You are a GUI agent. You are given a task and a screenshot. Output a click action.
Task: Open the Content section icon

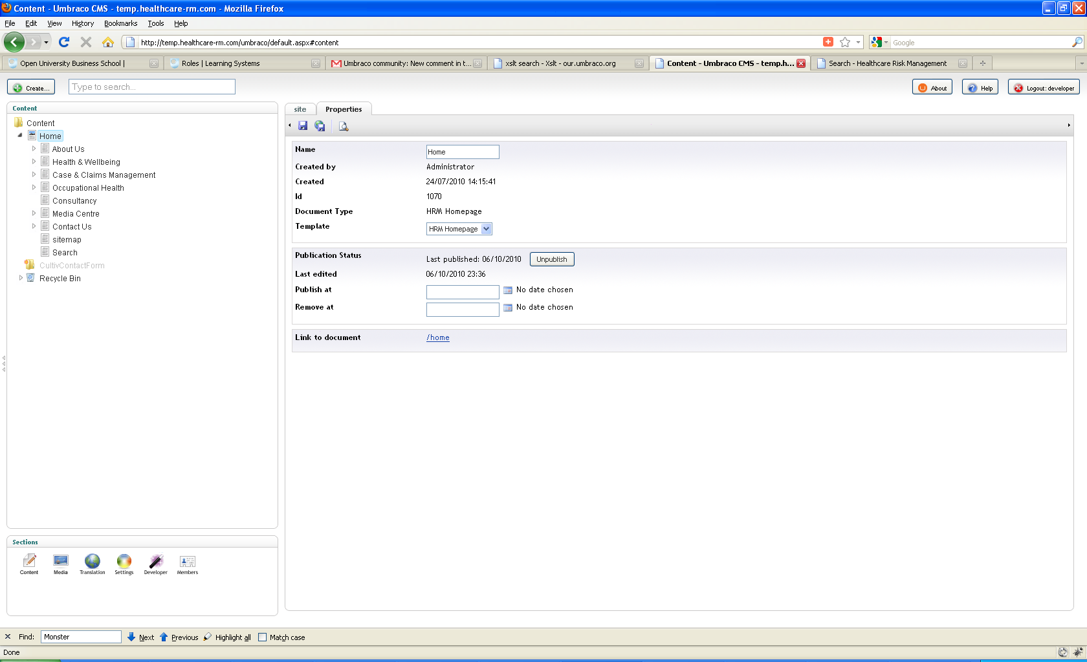point(29,564)
